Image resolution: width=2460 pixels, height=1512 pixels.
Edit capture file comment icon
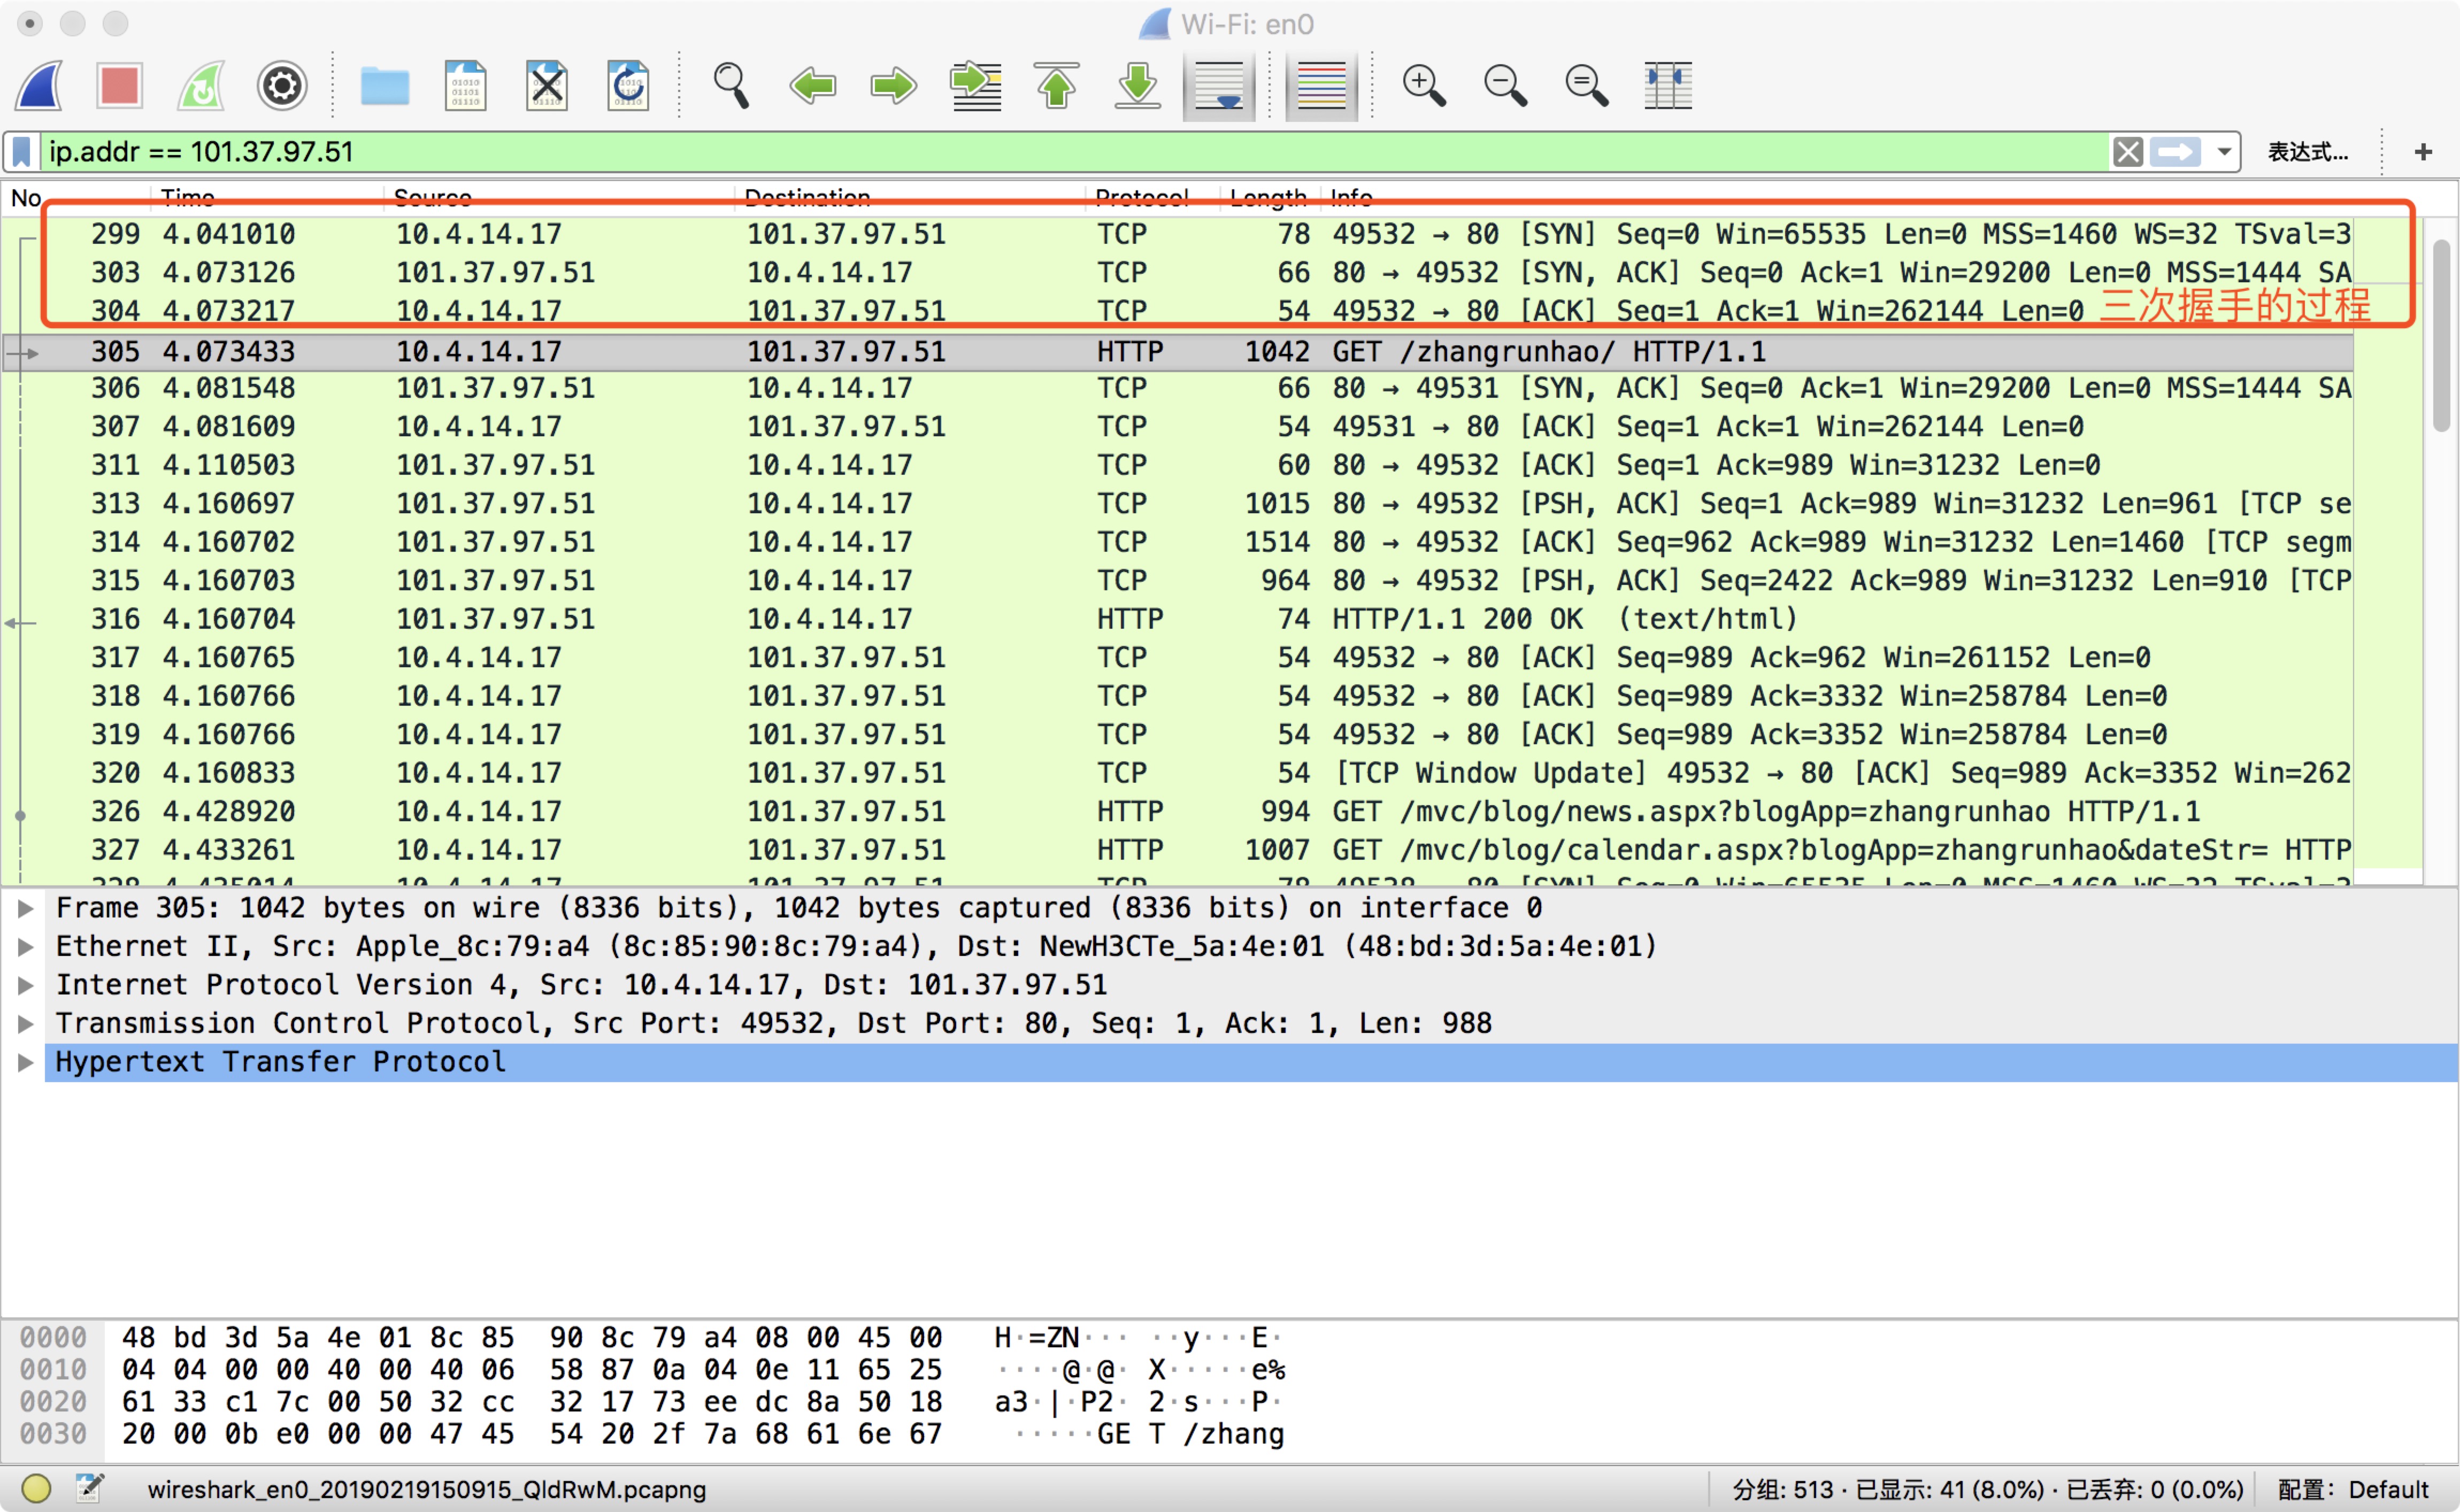click(x=90, y=1489)
